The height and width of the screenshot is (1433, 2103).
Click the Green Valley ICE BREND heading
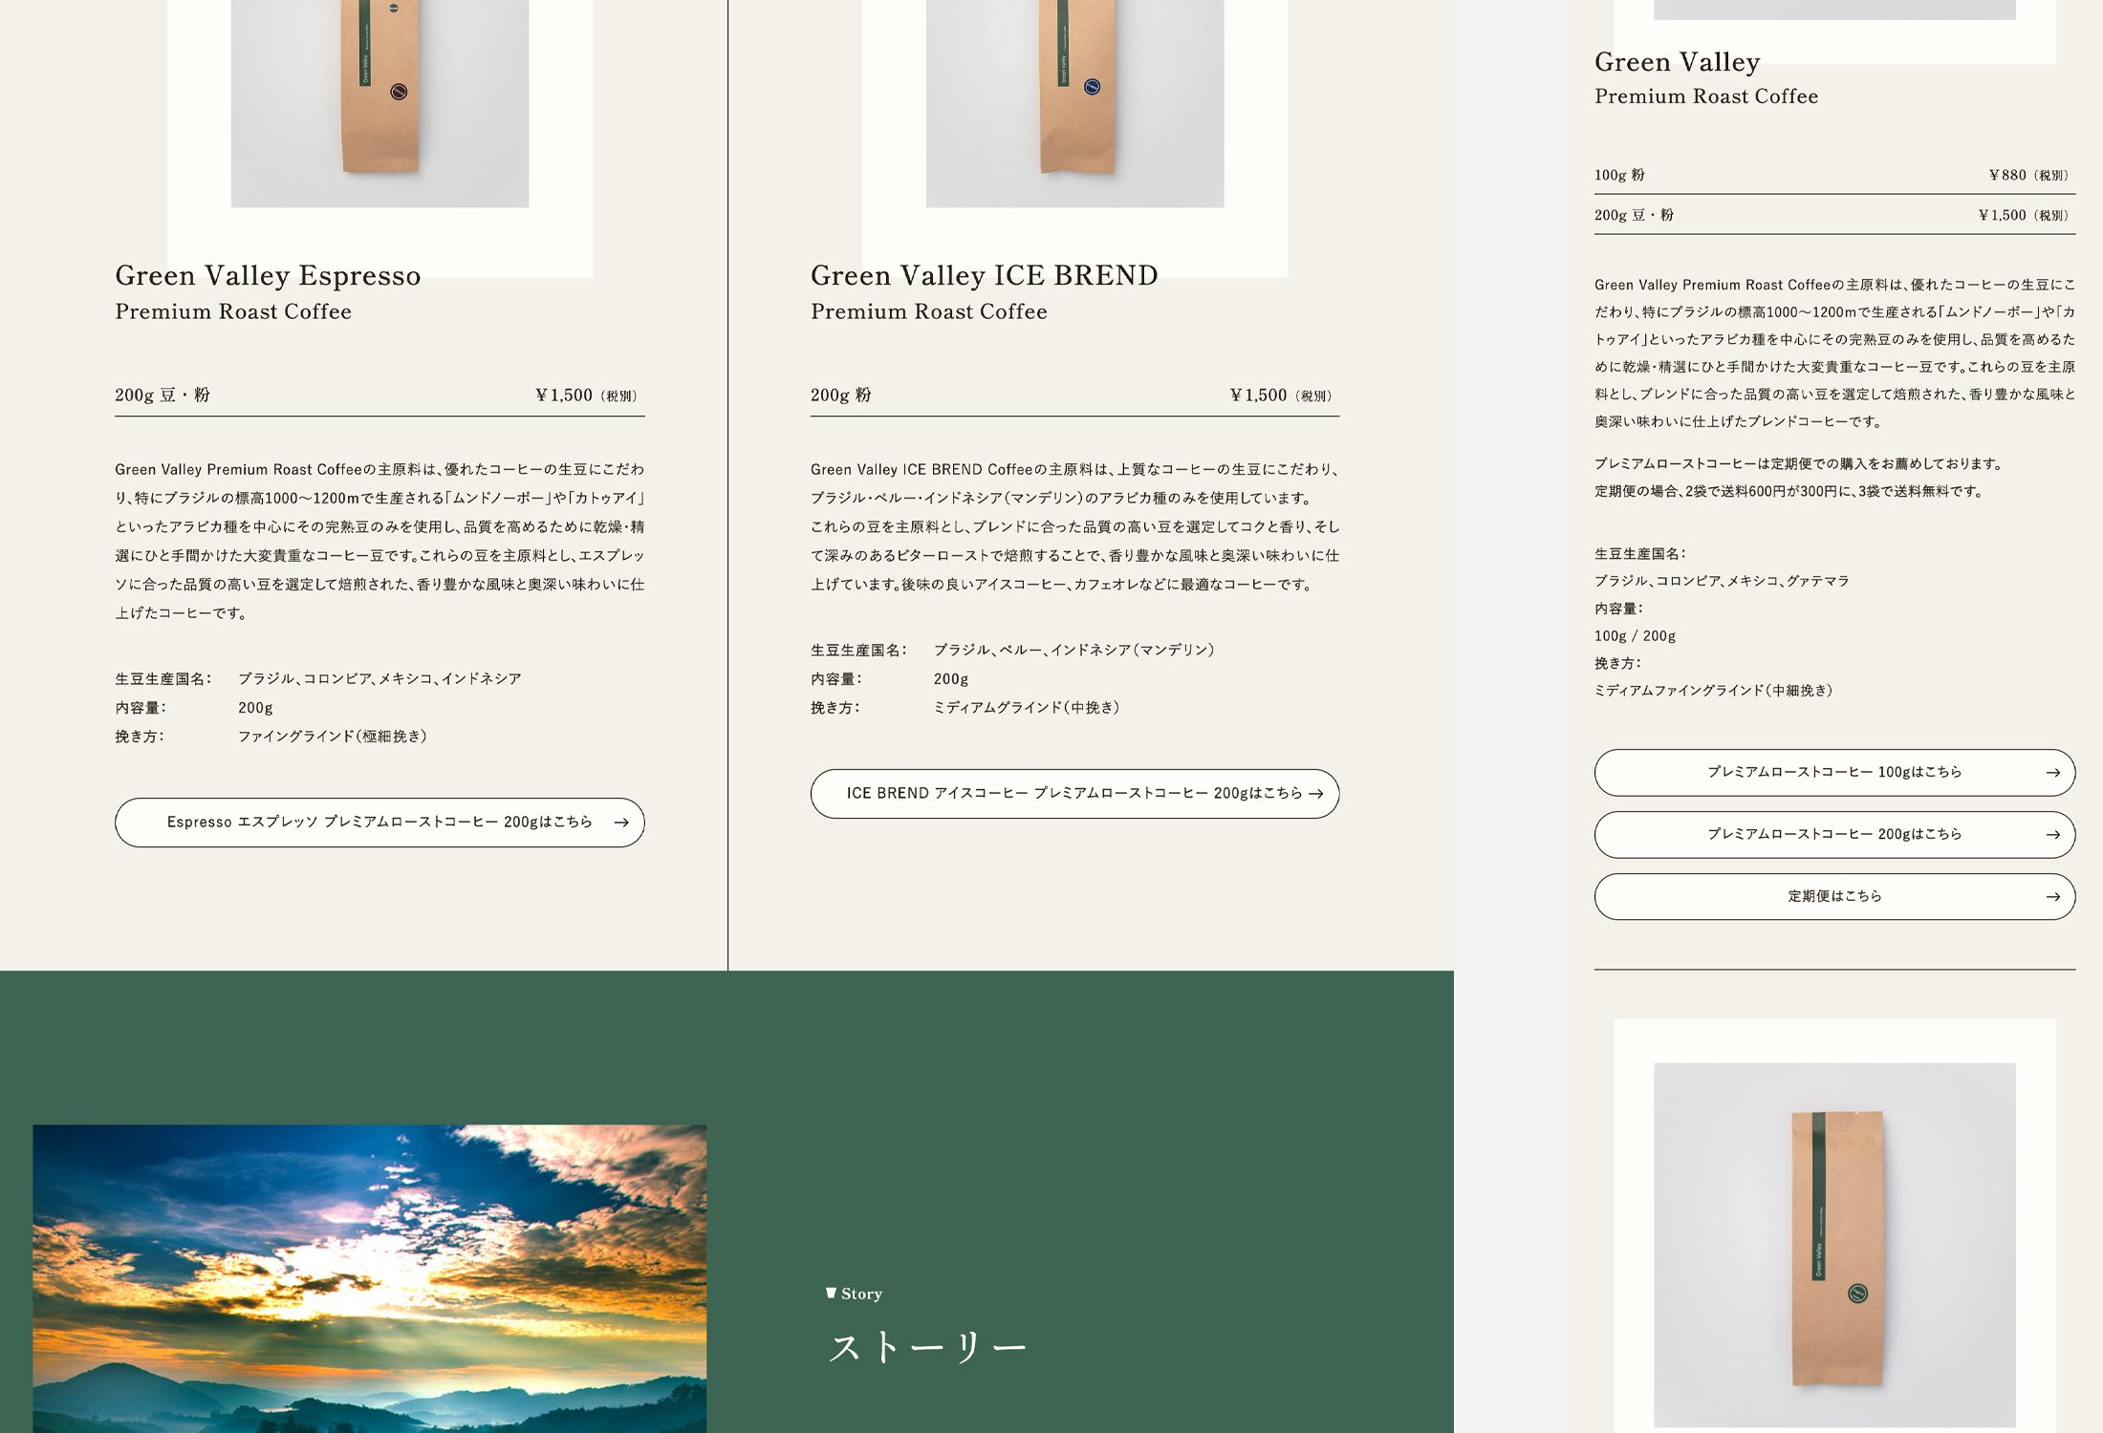click(x=984, y=276)
